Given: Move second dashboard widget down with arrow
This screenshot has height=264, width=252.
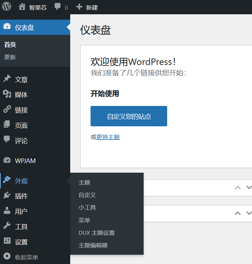Looking at the screenshot, I should pos(249,213).
